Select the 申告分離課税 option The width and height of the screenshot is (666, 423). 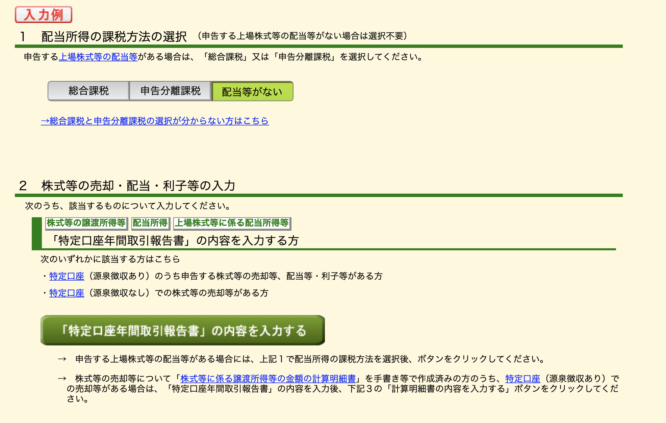[x=170, y=91]
